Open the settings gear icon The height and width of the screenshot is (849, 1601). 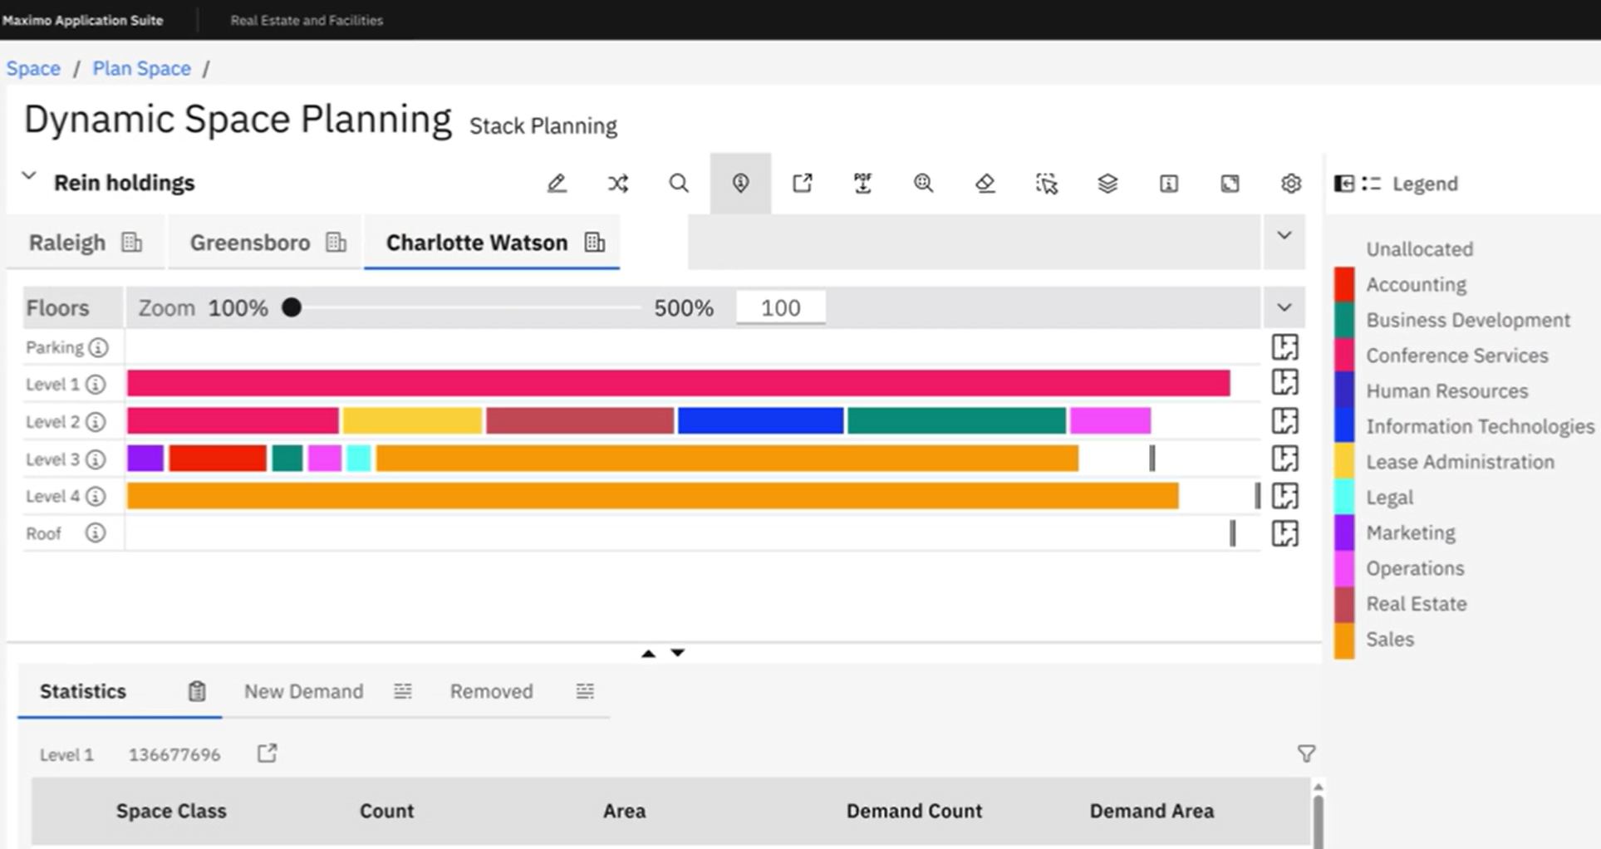click(1290, 184)
